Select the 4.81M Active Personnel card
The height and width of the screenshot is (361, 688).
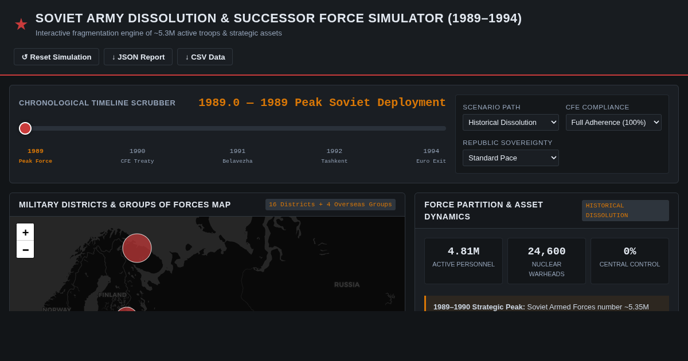tap(463, 261)
